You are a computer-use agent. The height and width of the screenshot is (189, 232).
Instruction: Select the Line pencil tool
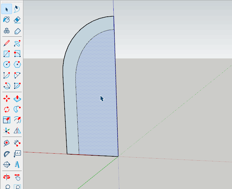7,43
